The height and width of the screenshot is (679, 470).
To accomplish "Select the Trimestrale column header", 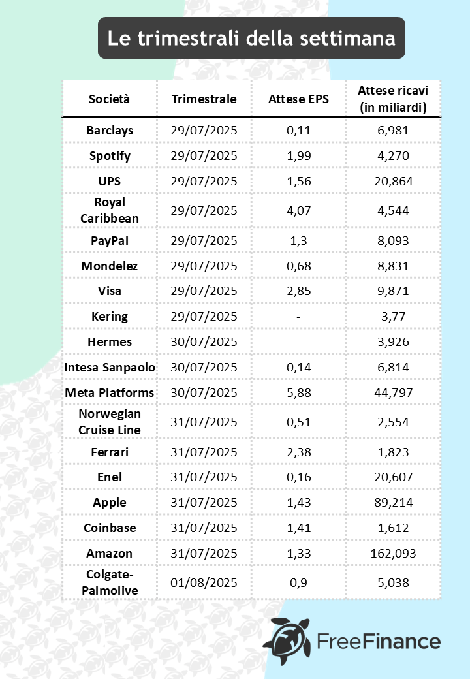I will tap(204, 99).
